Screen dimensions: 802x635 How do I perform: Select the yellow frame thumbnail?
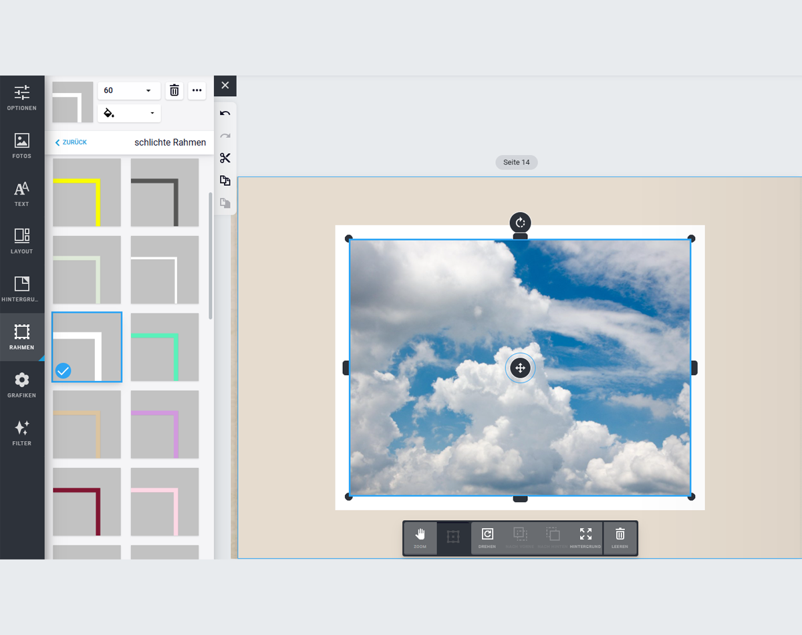[x=87, y=193]
